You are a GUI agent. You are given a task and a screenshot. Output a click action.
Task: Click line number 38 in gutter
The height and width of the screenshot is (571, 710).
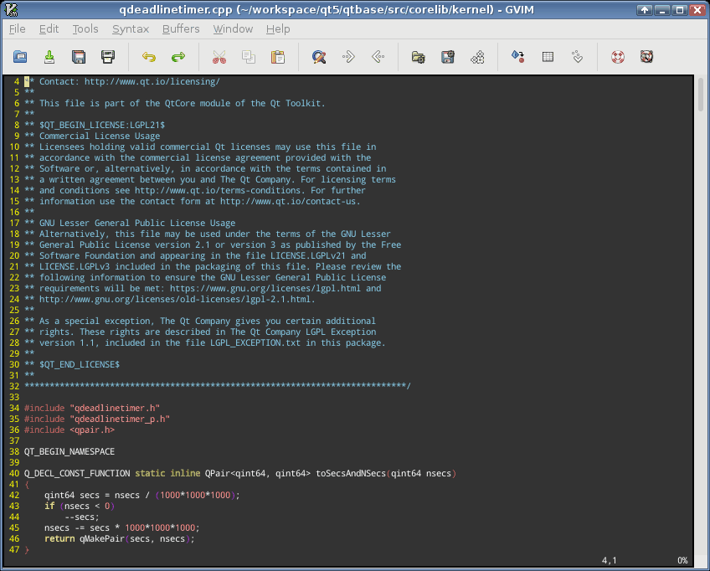point(14,451)
